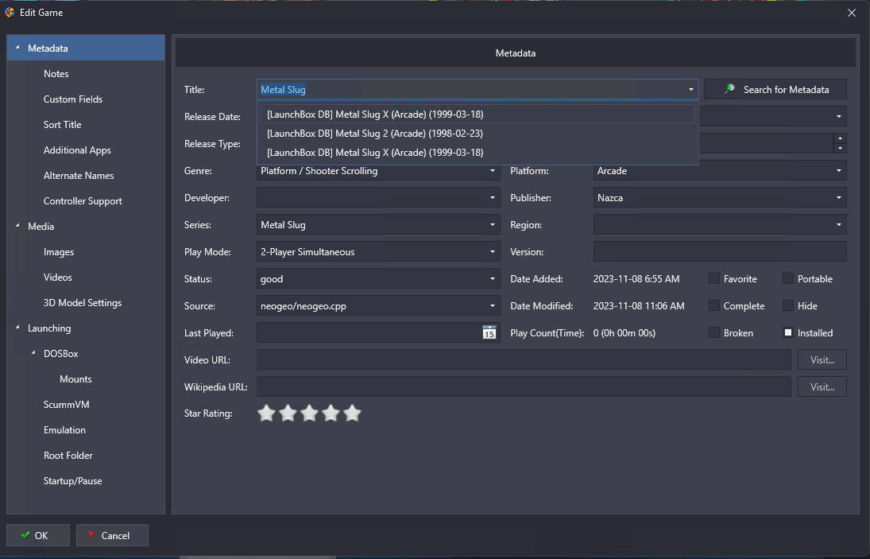Flag the game as Broken
Viewport: 870px width, 559px height.
pyautogui.click(x=714, y=333)
